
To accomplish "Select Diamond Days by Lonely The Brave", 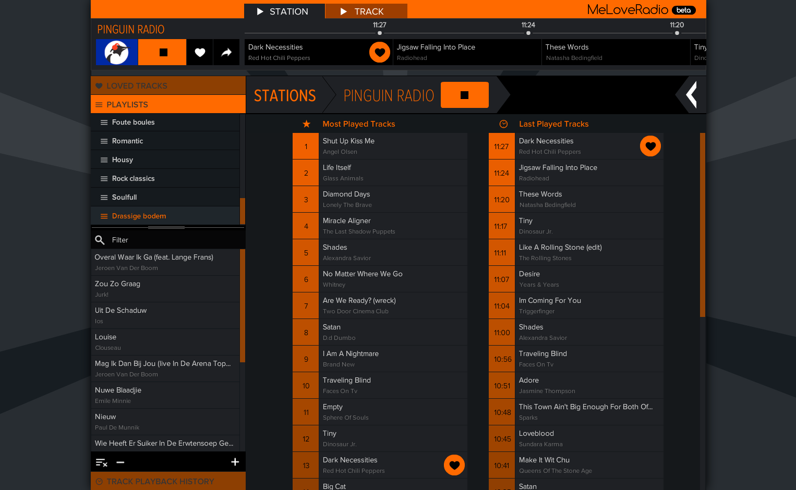I will pos(380,199).
